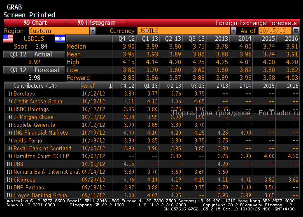This screenshot has width=303, height=217.
Task: Expand the Currency dropdown arrow
Action: click(233, 31)
